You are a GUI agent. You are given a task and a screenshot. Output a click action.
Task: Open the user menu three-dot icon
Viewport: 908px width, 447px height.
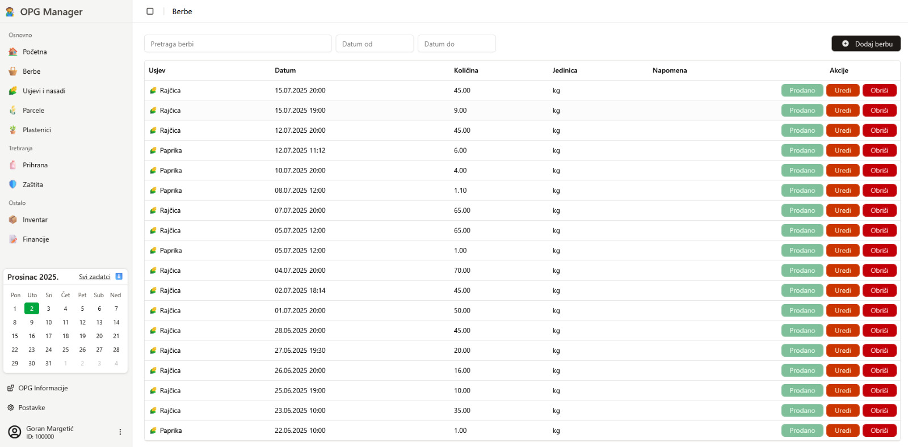120,432
